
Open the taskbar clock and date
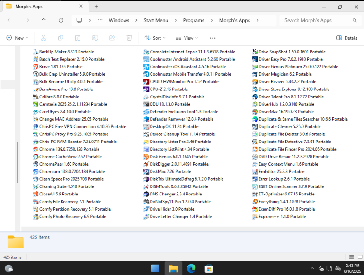click(352, 268)
